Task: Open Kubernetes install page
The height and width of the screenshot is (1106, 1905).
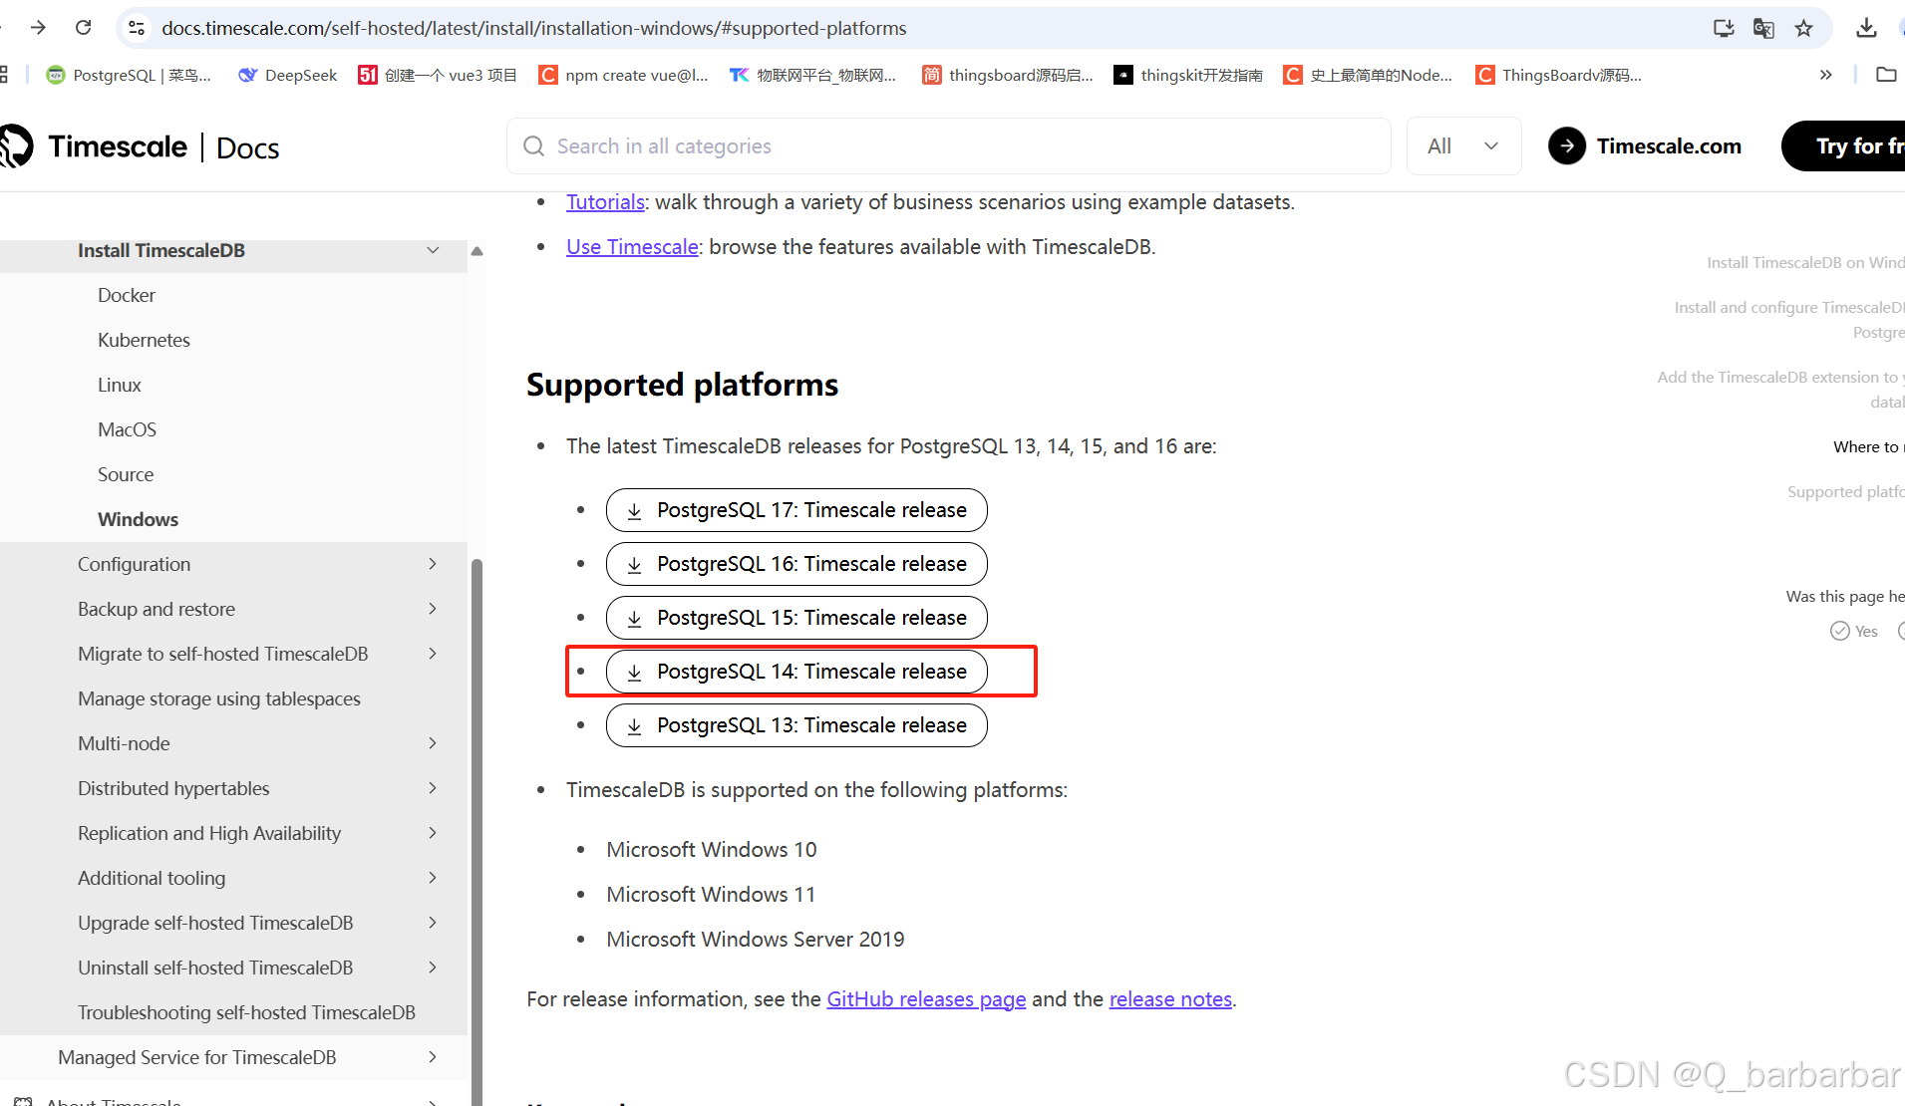Action: [144, 340]
